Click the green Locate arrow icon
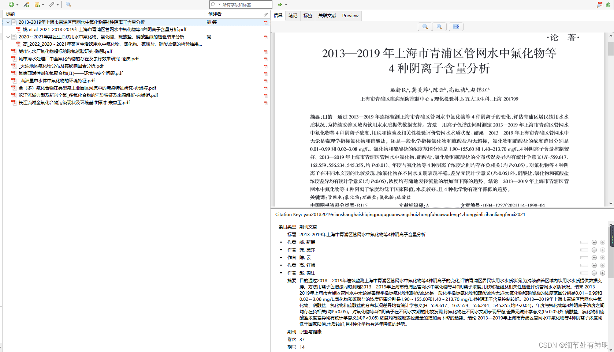The width and height of the screenshot is (614, 352). 280,5
